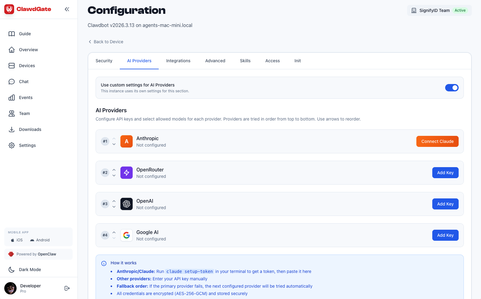Select the AI Providers tab

coord(139,61)
